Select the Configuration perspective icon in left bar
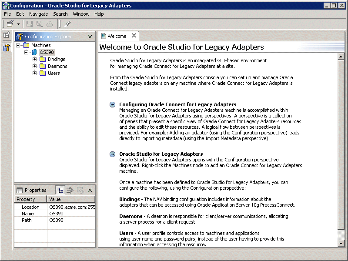The width and height of the screenshot is (348, 261). [7, 47]
